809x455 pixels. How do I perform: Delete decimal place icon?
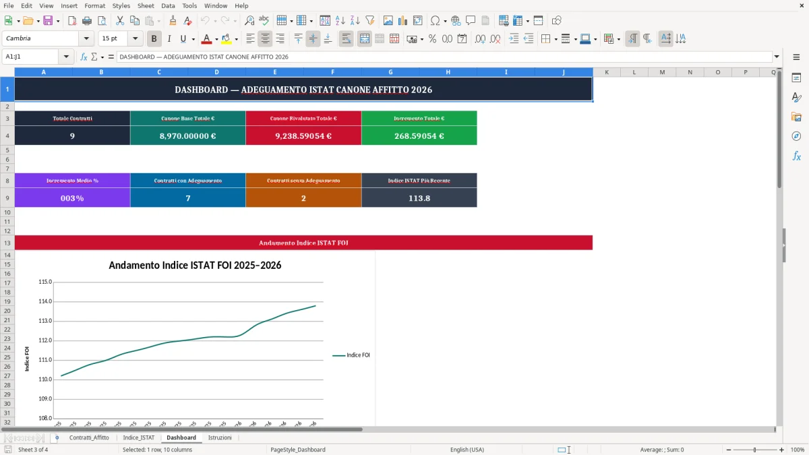coord(495,39)
